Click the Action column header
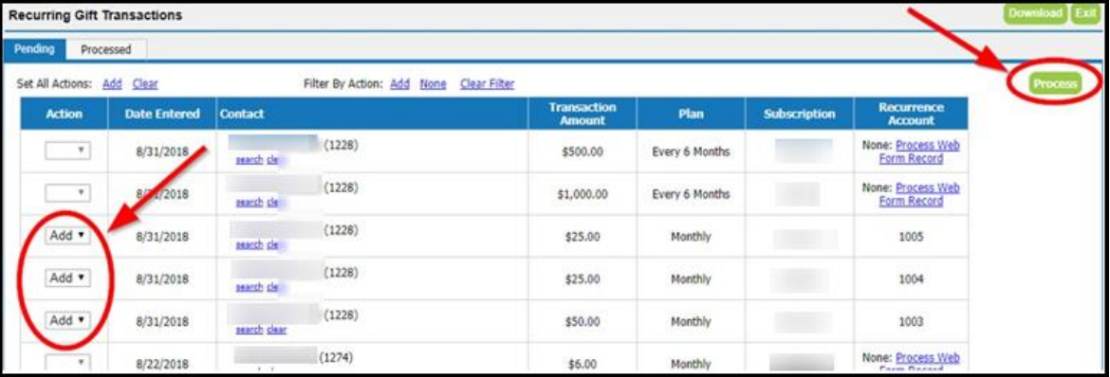1110x377 pixels. click(x=65, y=114)
